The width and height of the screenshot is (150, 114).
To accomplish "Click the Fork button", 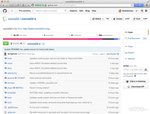I will click(x=137, y=19).
